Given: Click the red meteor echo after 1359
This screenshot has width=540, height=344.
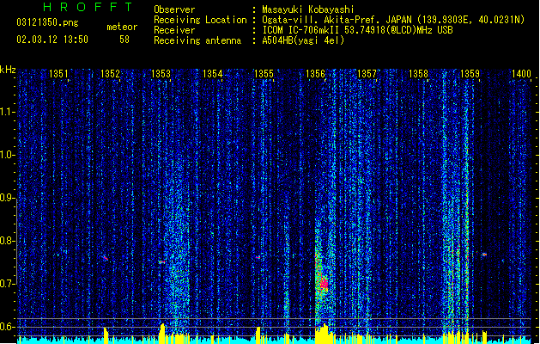Looking at the screenshot, I should click(x=484, y=255).
